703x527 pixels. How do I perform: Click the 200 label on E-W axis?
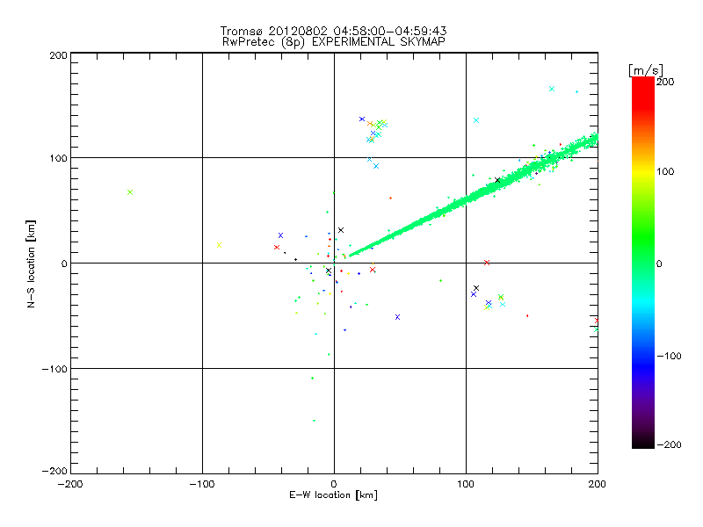tap(598, 484)
